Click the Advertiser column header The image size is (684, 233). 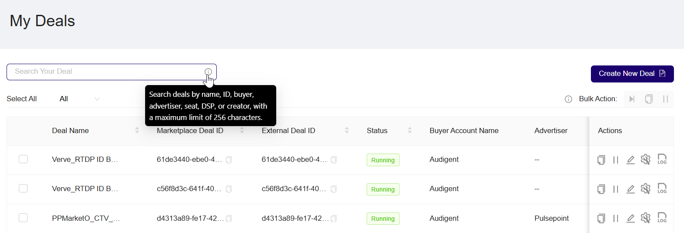pyautogui.click(x=551, y=130)
